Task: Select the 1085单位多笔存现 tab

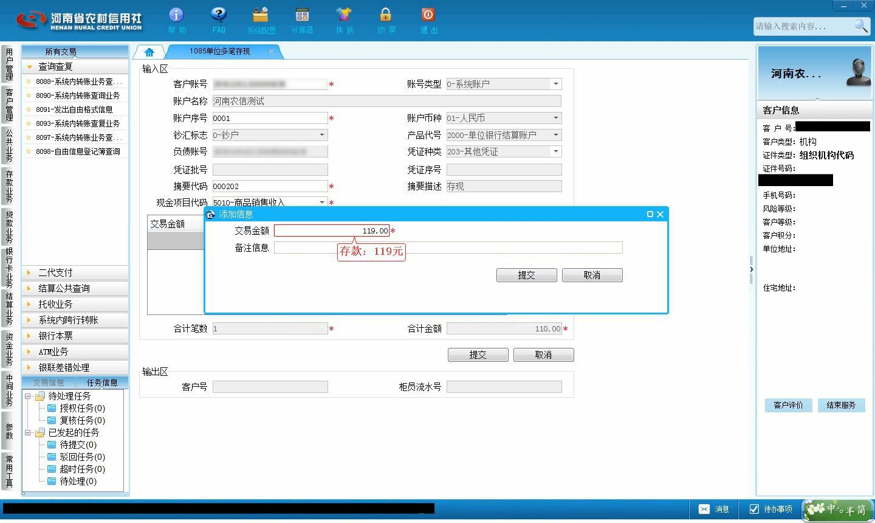Action: coord(219,52)
